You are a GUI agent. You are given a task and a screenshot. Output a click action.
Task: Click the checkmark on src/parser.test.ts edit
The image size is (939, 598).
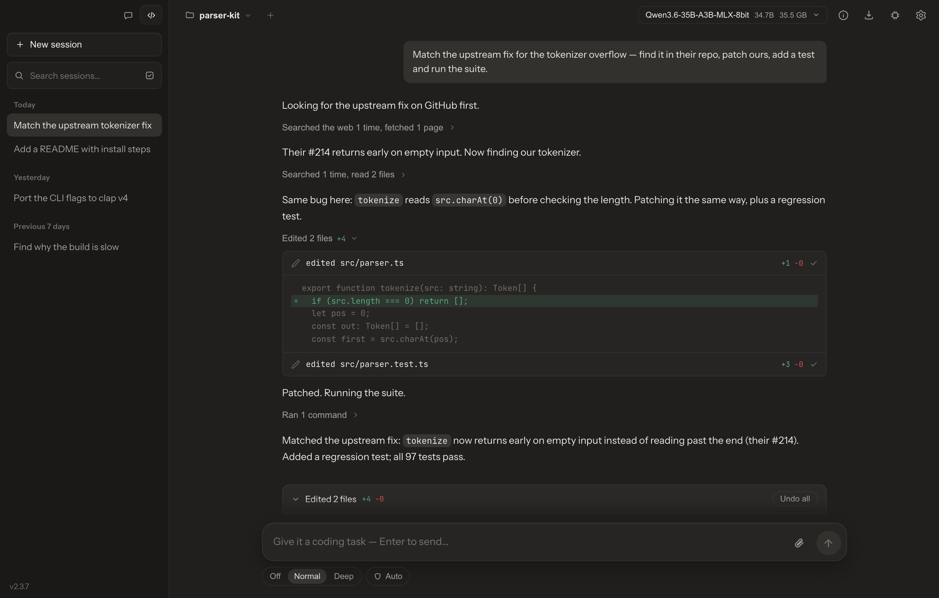click(814, 364)
